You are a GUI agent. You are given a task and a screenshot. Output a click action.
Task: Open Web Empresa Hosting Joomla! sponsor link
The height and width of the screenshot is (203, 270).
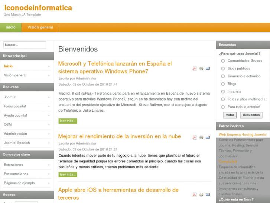click(x=243, y=134)
